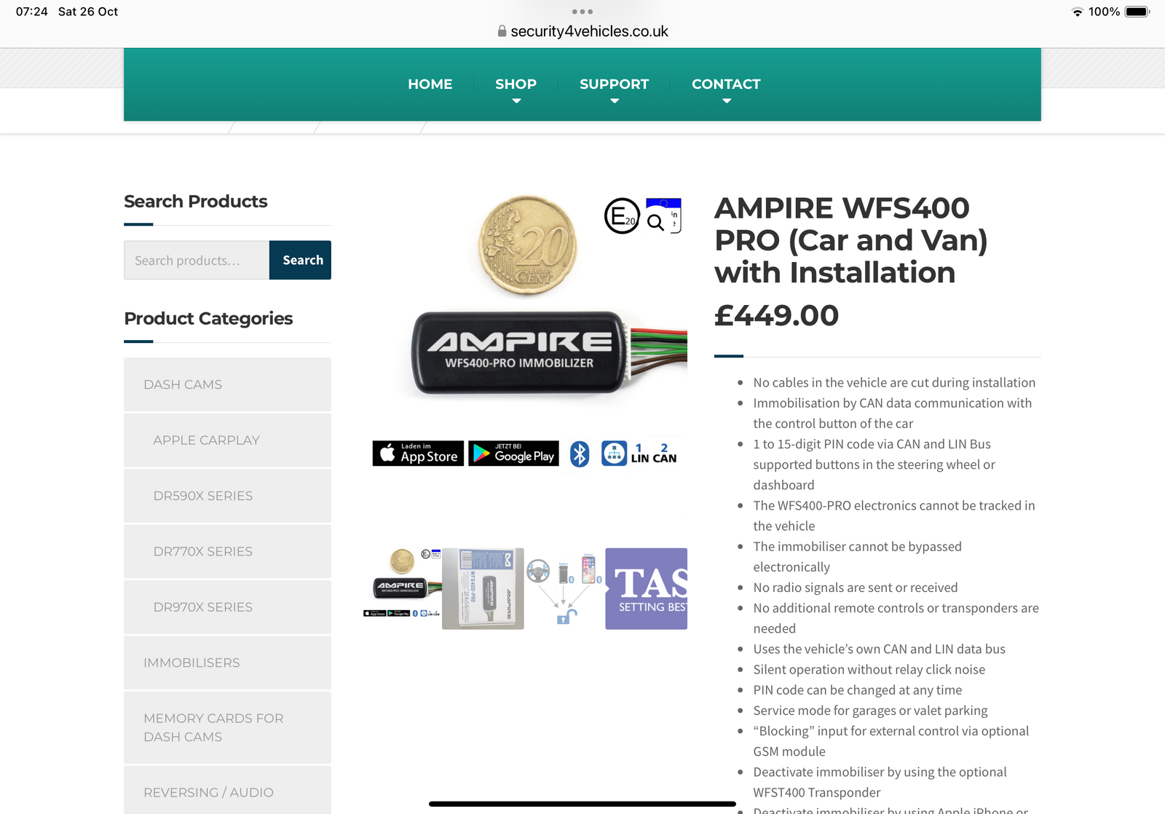Click 'PIN code can be changed at any time'
The width and height of the screenshot is (1165, 814).
[858, 689]
